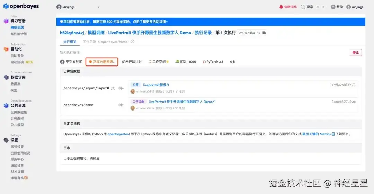This screenshot has height=194, width=374.
Task: Switch to the 执行概览 tab
Action: (x=70, y=42)
